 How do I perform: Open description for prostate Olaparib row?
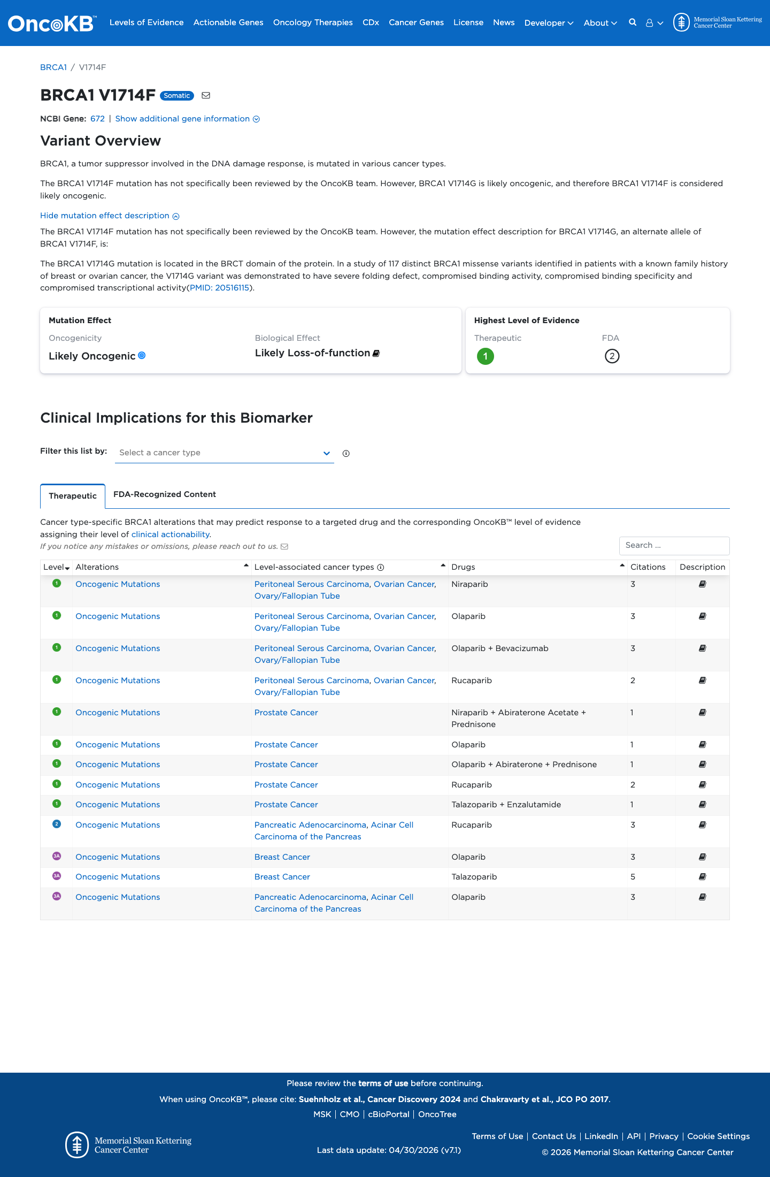point(703,745)
